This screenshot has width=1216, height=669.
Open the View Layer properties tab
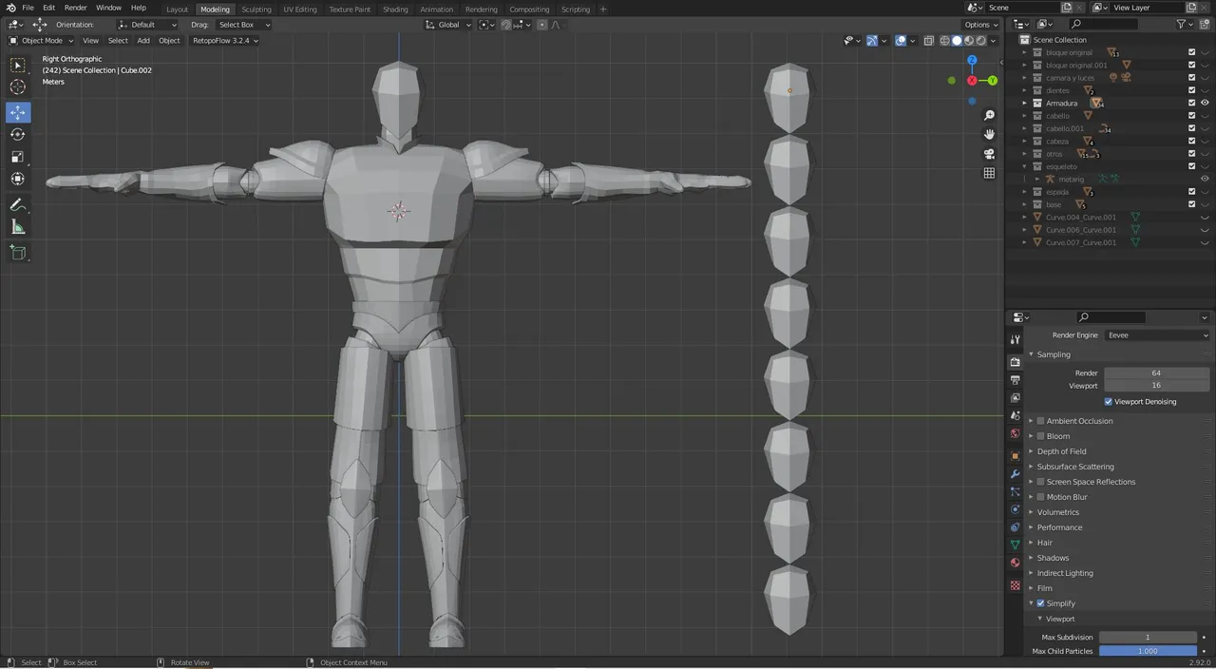[1015, 398]
